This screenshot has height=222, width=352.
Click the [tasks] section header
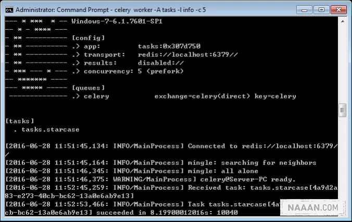click(x=20, y=121)
